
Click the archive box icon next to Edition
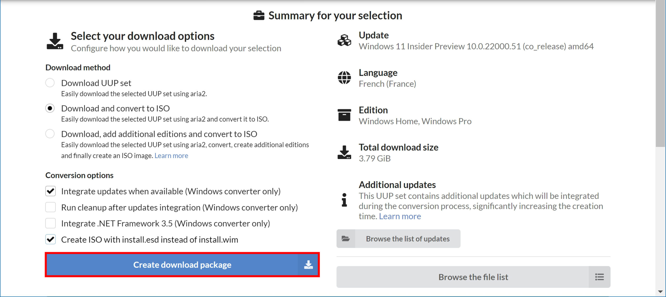(344, 115)
